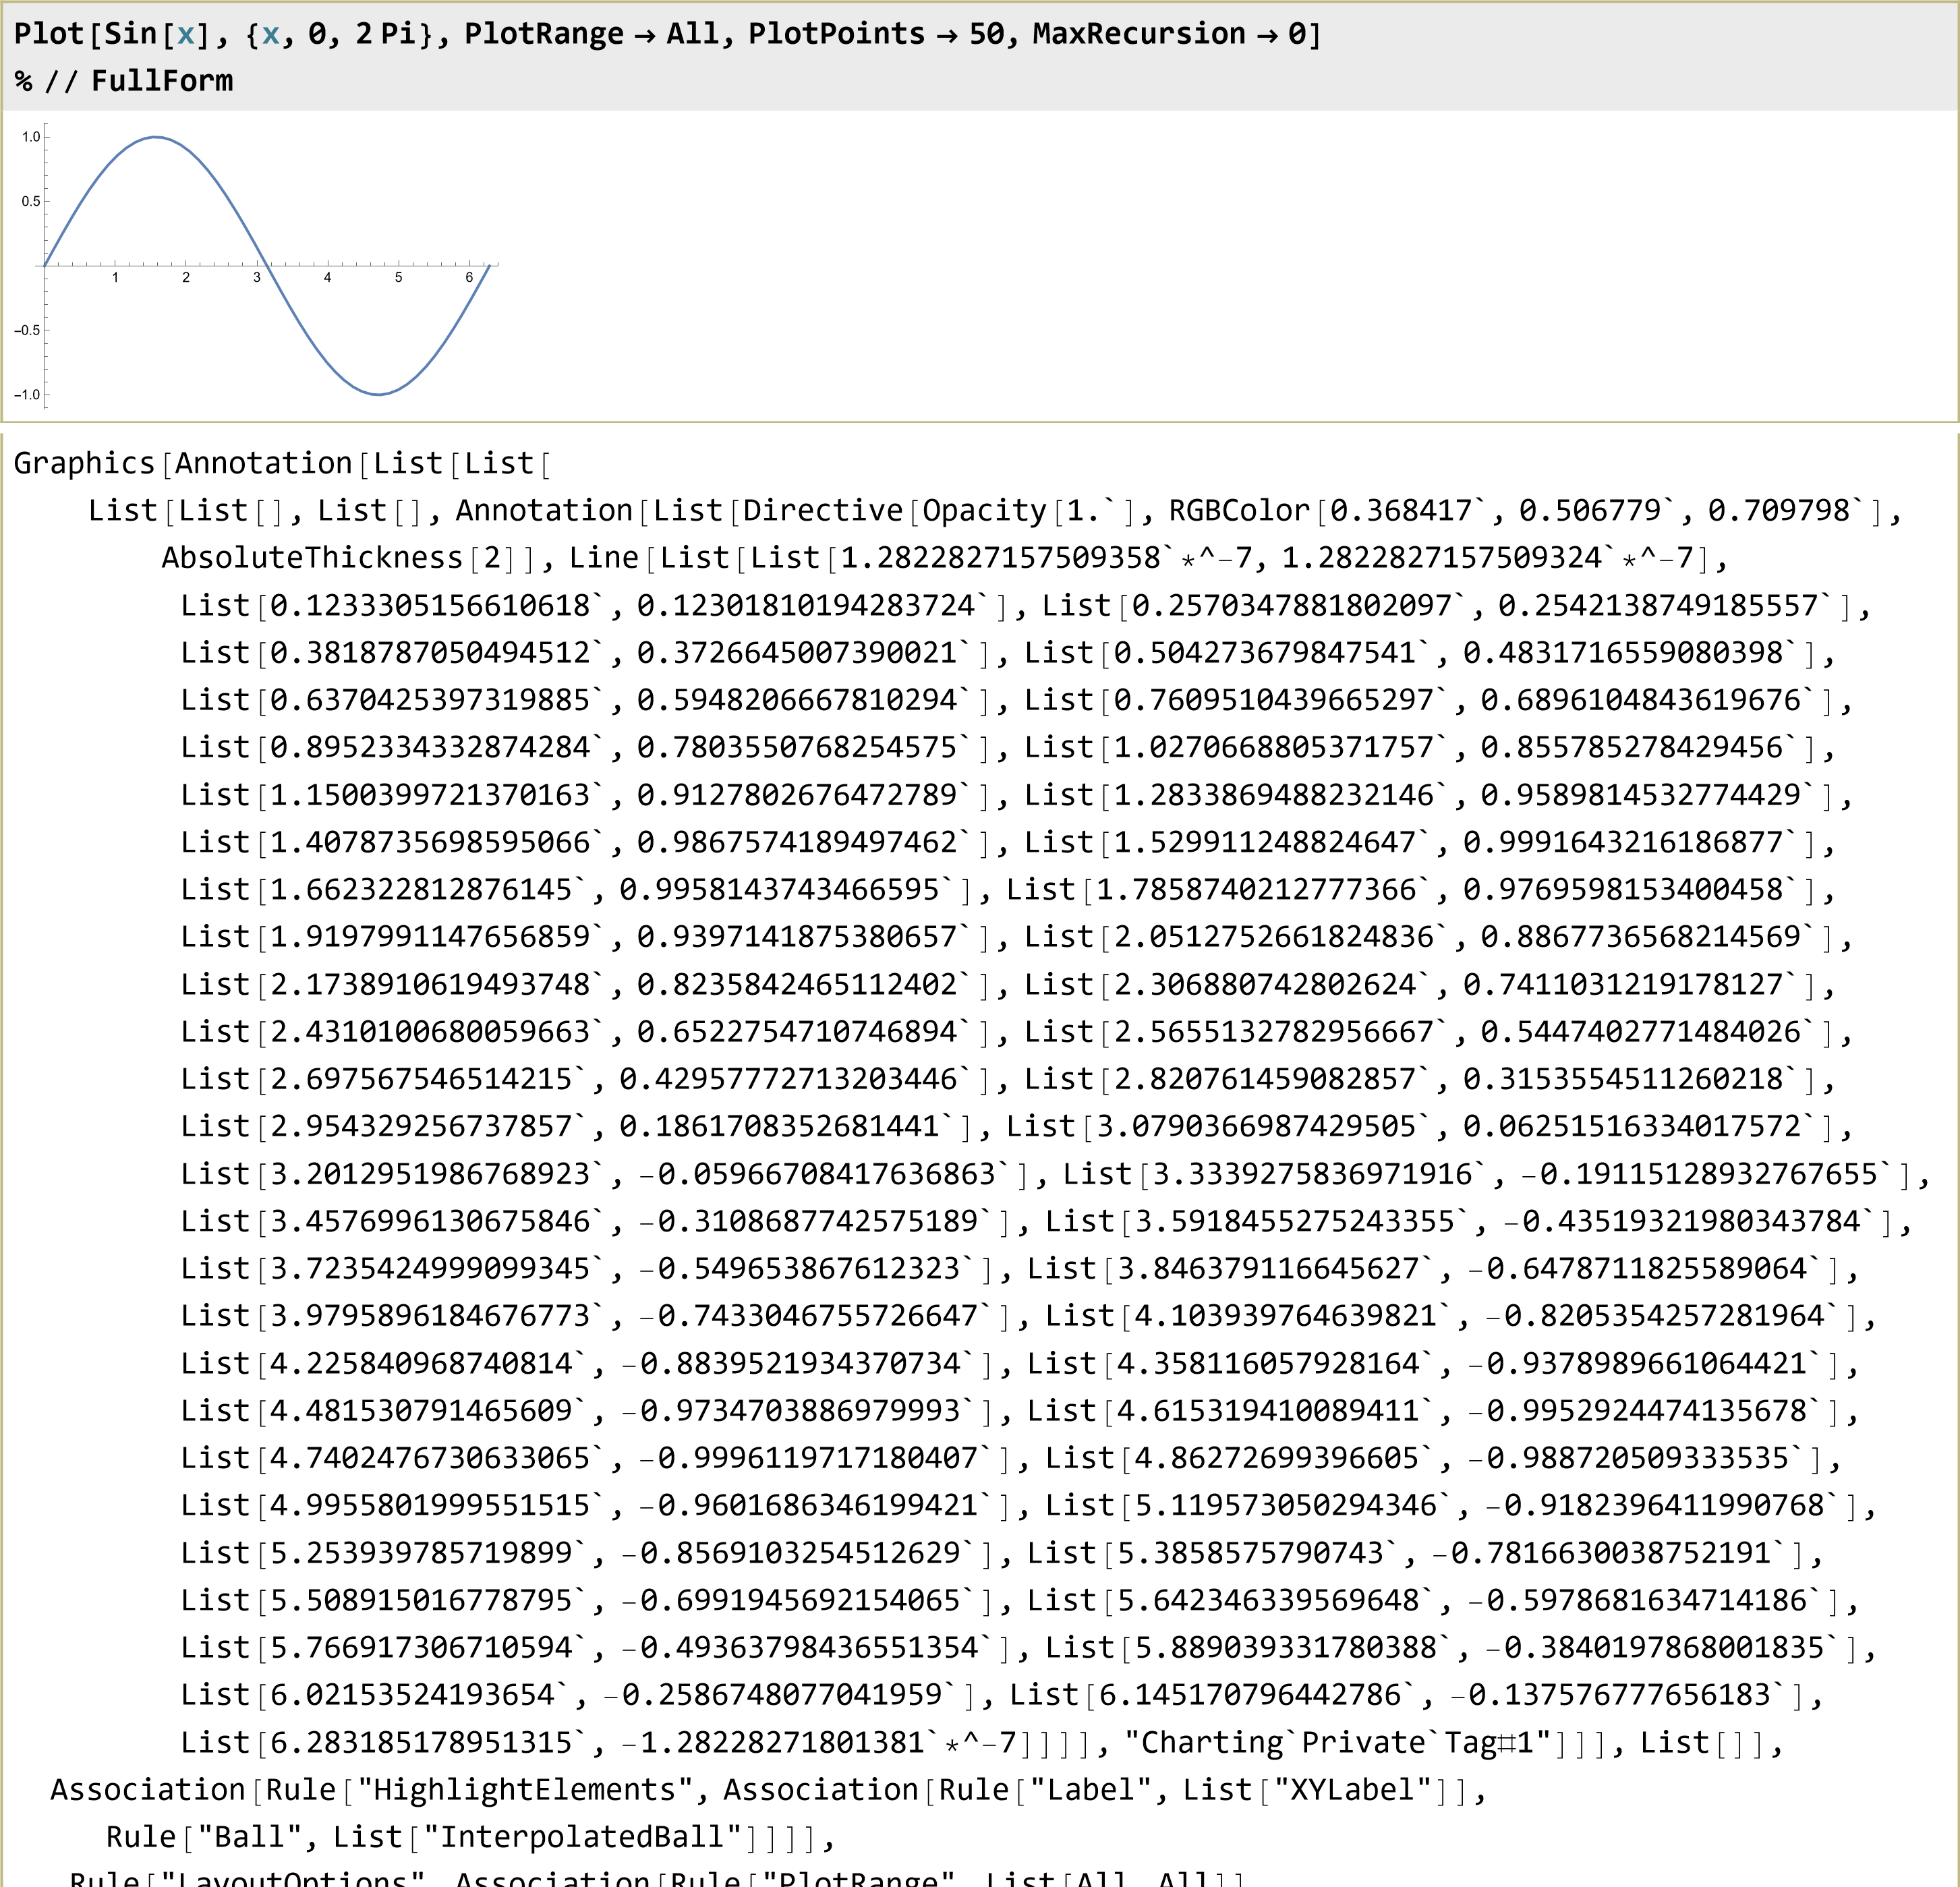
Task: Click the Plot function name in input
Action: pos(49,33)
